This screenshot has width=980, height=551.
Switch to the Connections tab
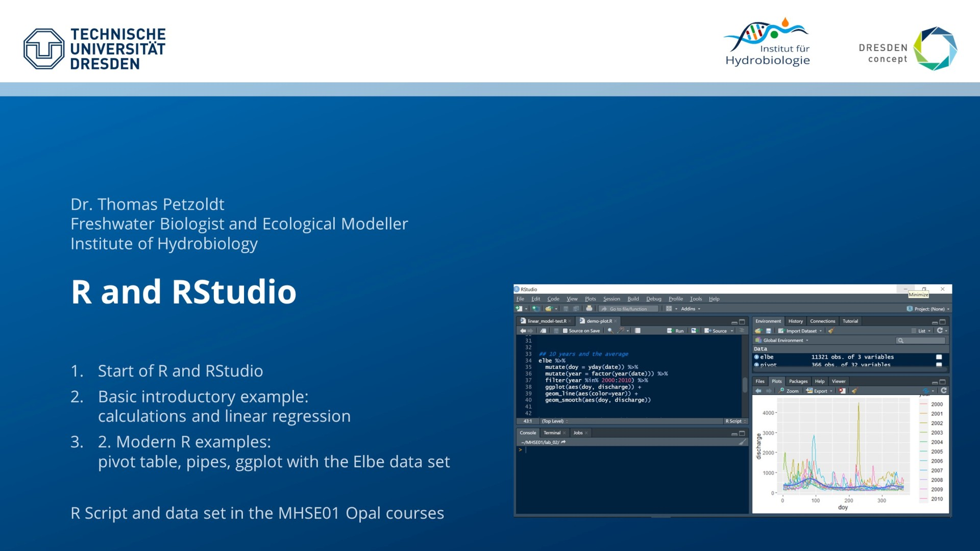point(822,321)
